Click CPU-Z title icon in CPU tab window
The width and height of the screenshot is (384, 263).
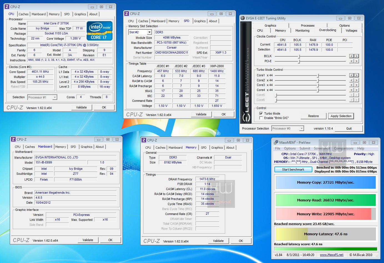pos(7,7)
